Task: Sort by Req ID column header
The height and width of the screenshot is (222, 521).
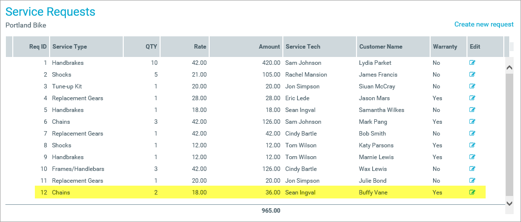Action: coord(38,47)
